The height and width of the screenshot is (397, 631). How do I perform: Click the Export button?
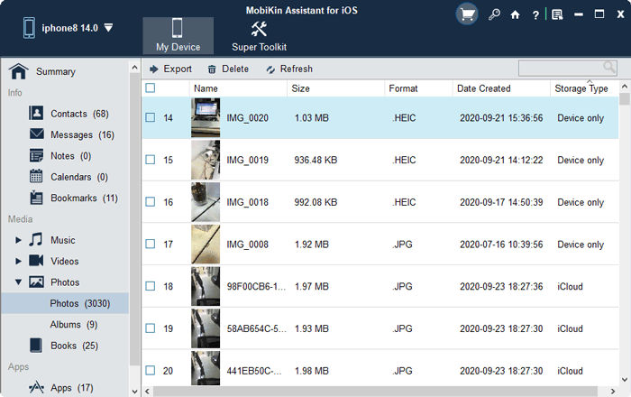pos(170,69)
